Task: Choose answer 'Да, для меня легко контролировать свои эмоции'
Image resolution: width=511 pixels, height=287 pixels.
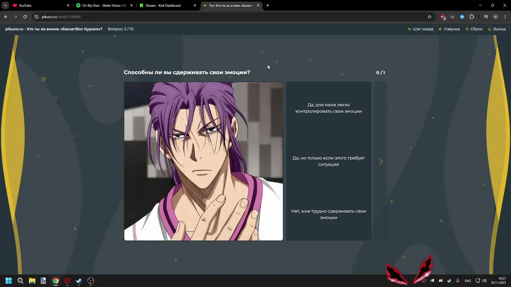Action: click(x=329, y=108)
